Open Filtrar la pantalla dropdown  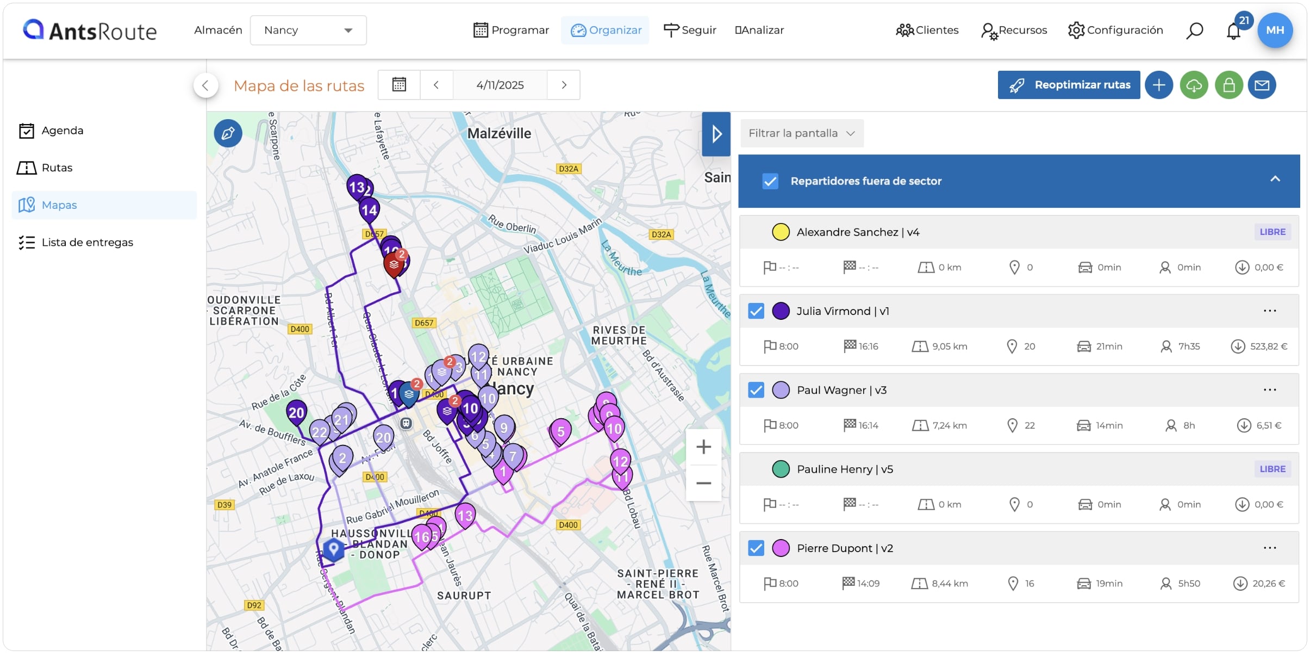802,133
